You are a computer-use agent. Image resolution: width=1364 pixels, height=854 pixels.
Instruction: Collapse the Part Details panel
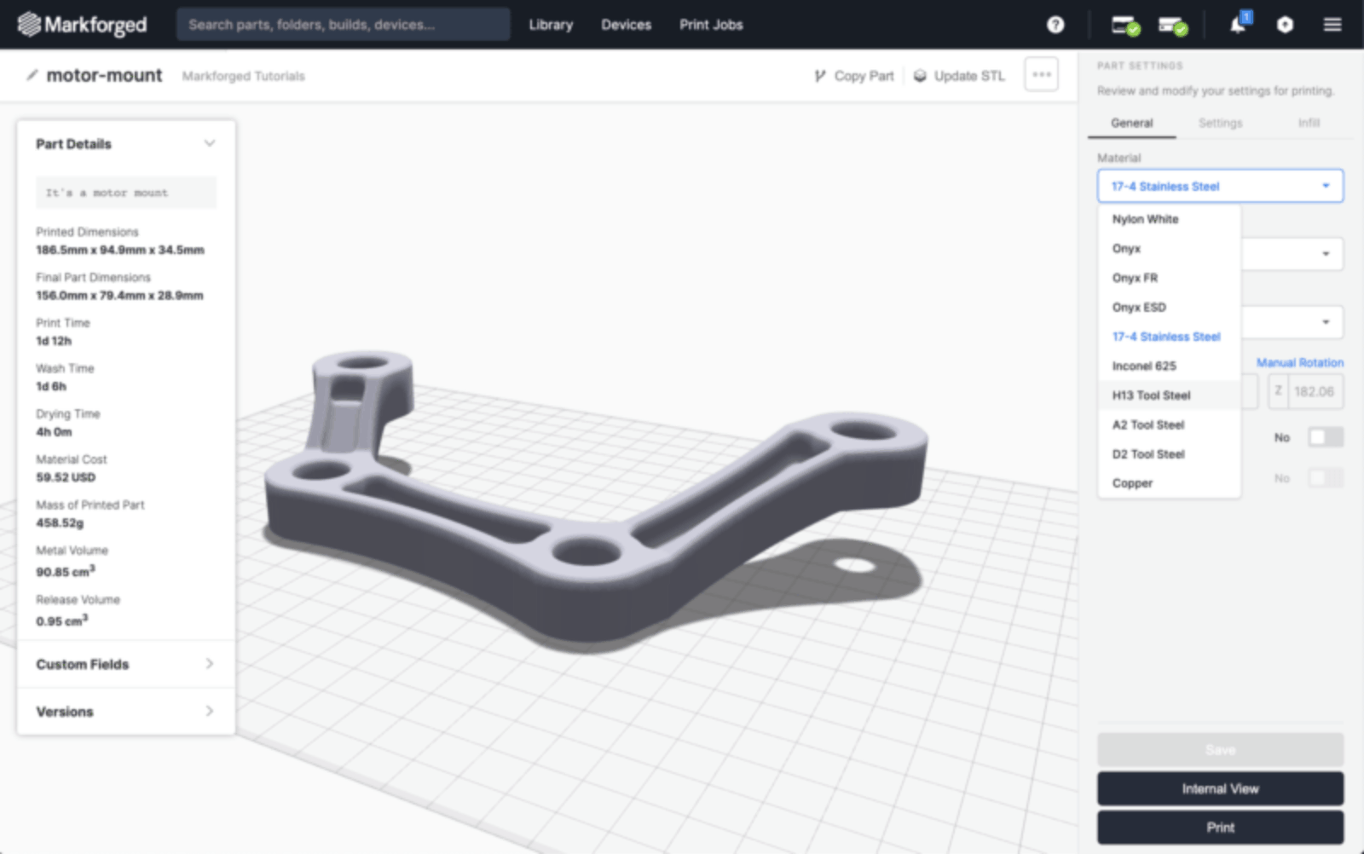(210, 143)
